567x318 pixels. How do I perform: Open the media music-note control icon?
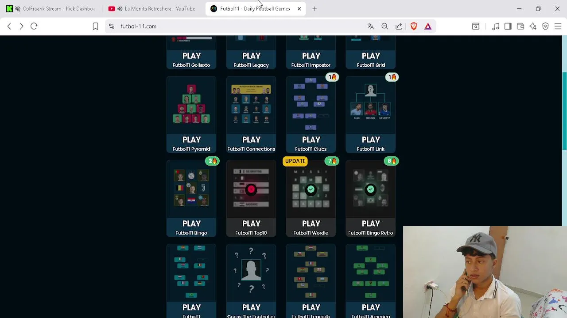[x=496, y=26]
